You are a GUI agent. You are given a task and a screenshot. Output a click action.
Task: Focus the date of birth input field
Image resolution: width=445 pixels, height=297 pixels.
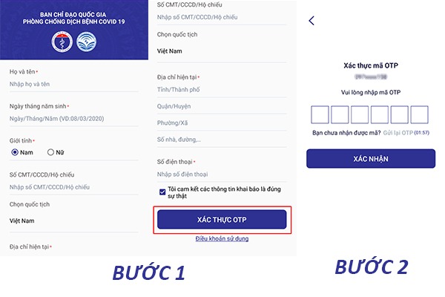(73, 119)
